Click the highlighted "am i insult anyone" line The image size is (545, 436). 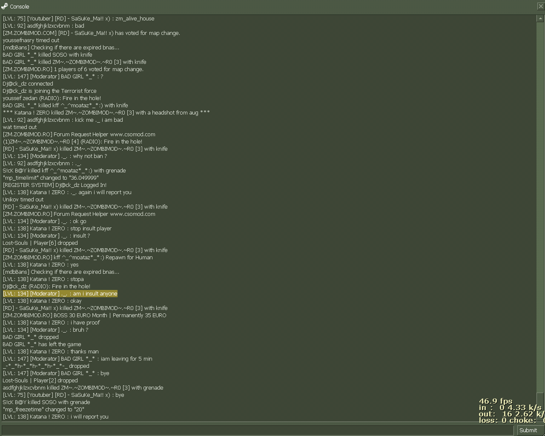coord(60,294)
